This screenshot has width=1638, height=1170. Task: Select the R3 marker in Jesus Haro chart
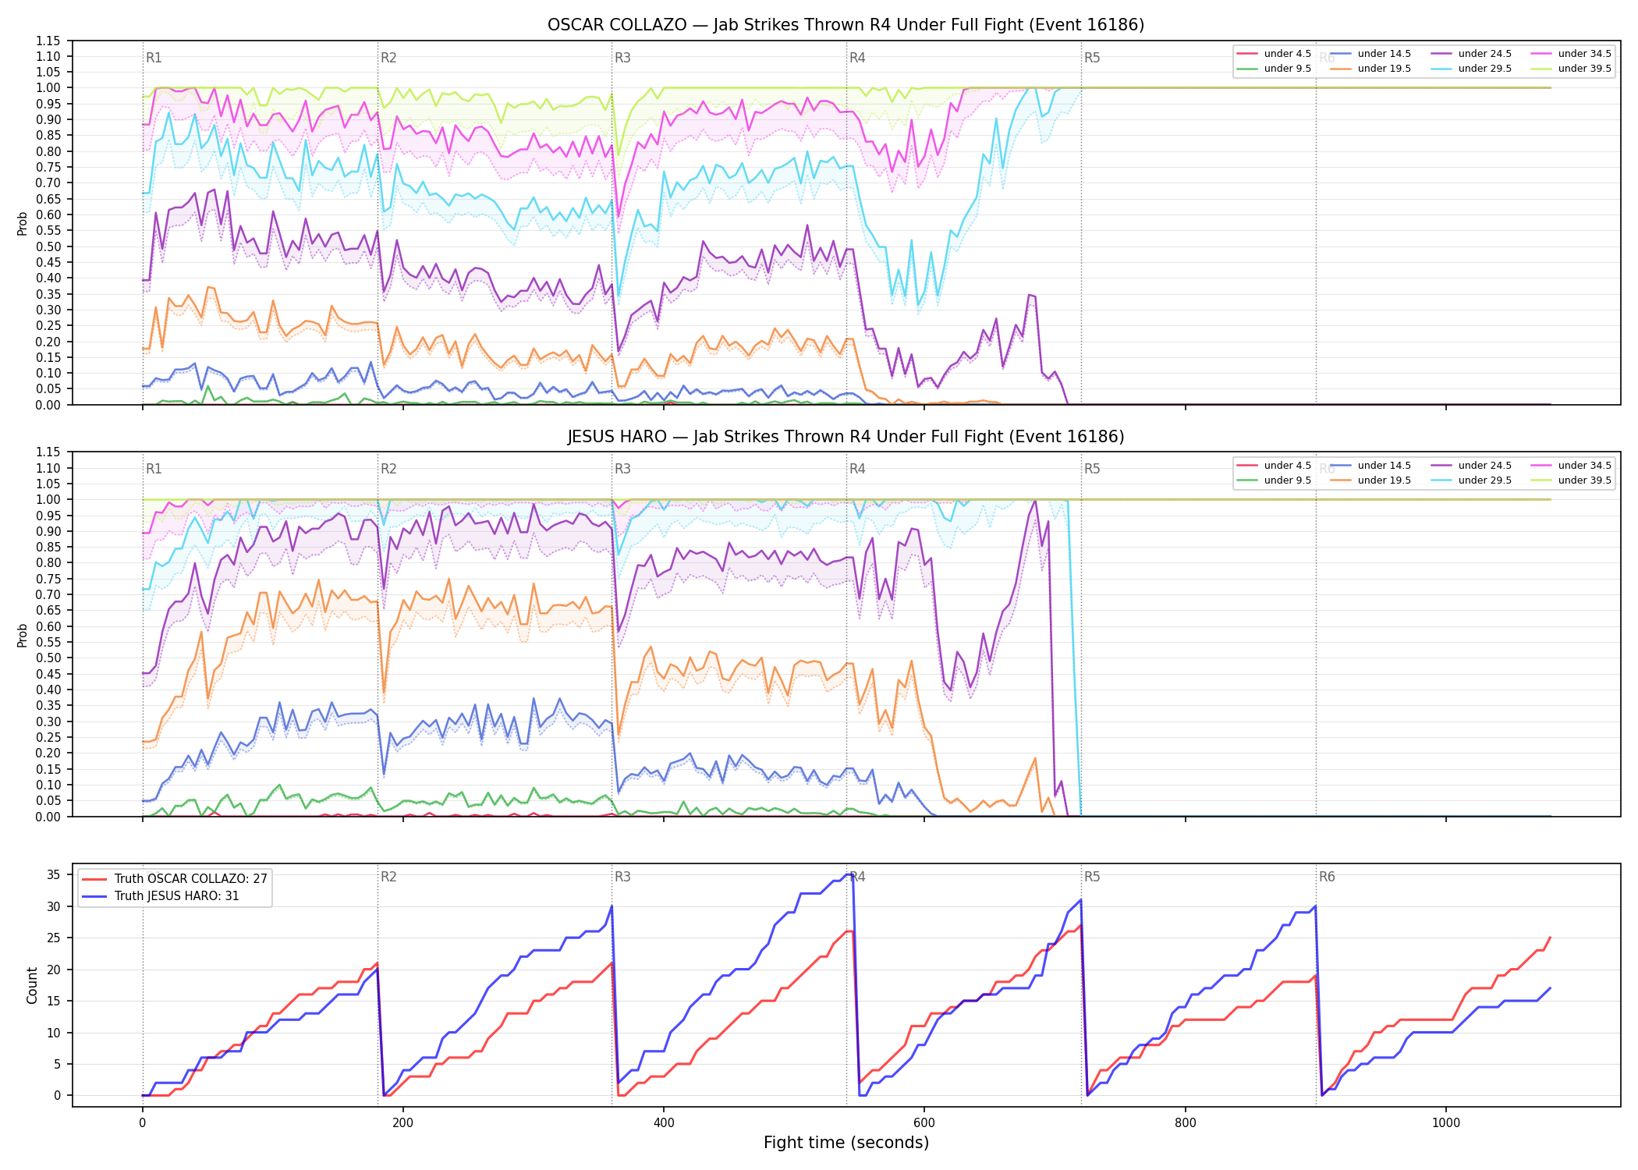tap(622, 469)
